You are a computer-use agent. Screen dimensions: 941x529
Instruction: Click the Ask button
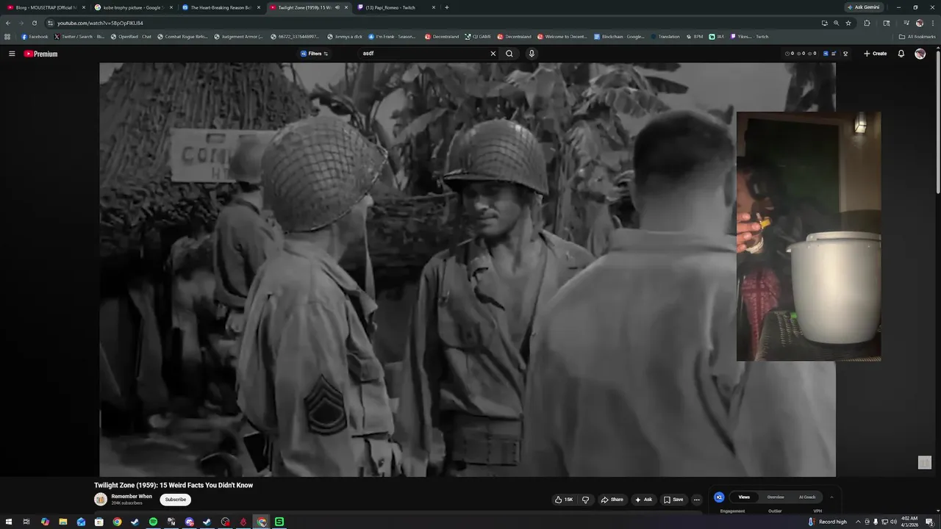click(643, 500)
